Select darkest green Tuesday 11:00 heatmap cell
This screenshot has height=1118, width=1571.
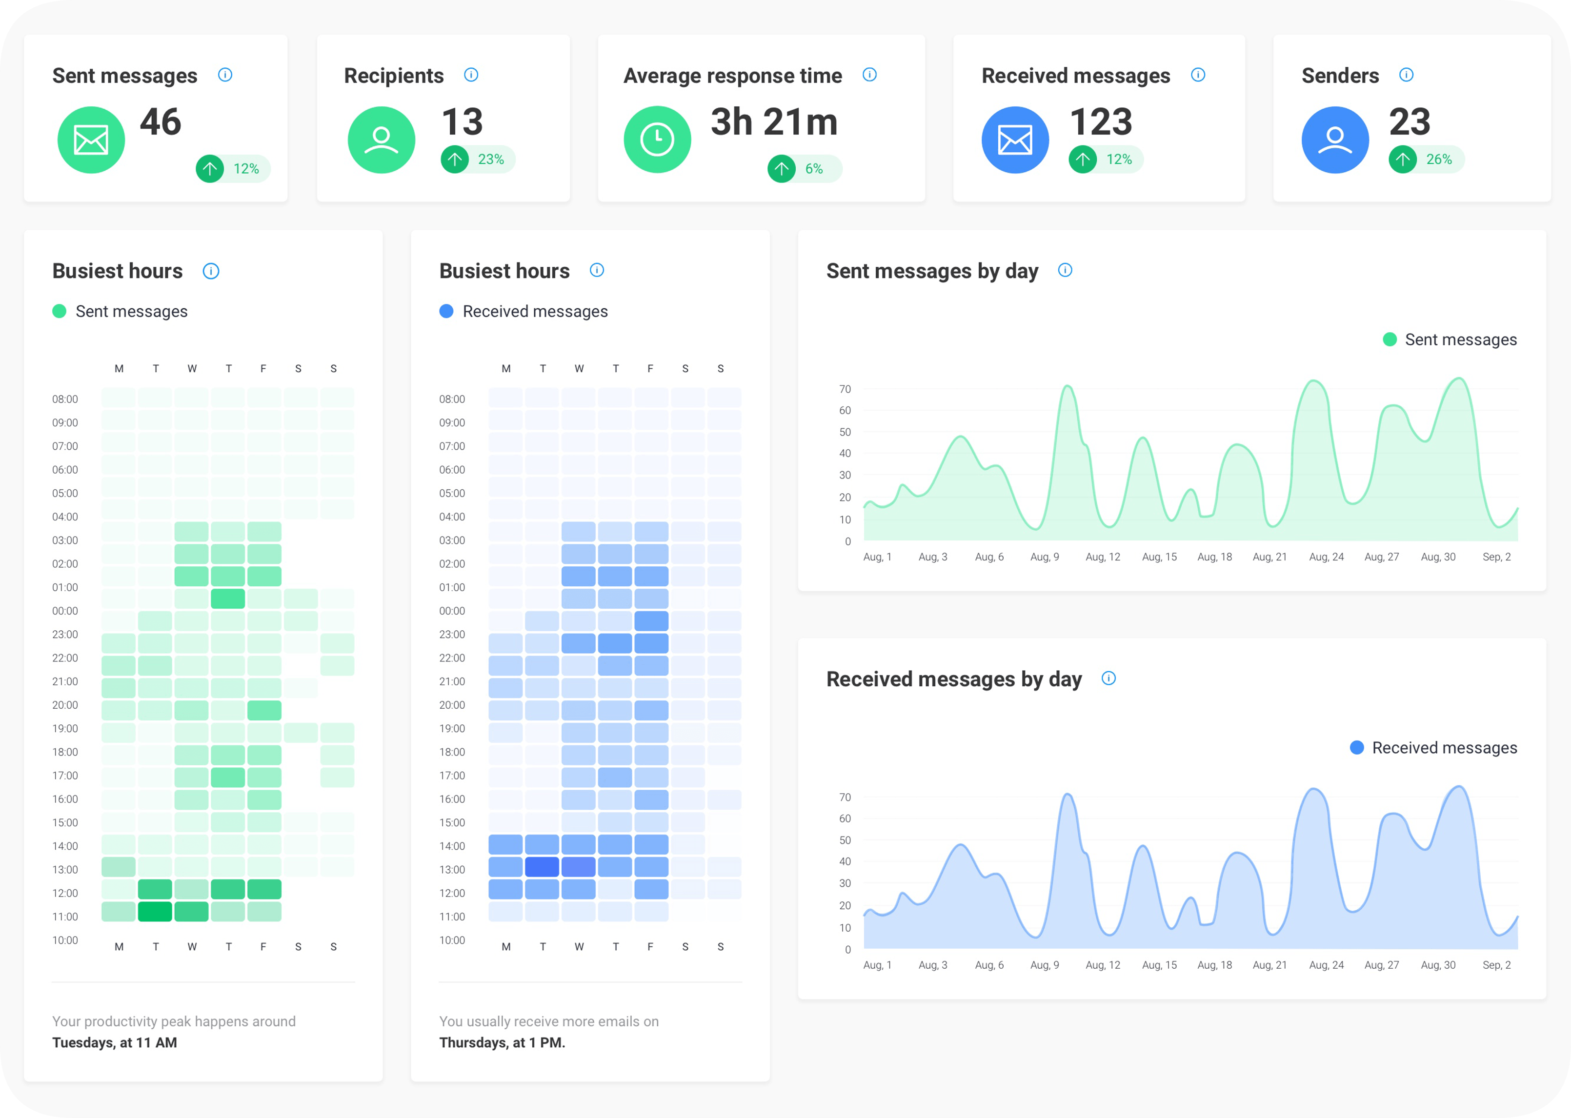155,912
